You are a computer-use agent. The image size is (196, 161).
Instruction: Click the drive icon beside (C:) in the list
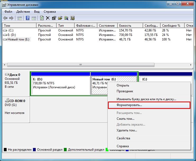[5, 30]
